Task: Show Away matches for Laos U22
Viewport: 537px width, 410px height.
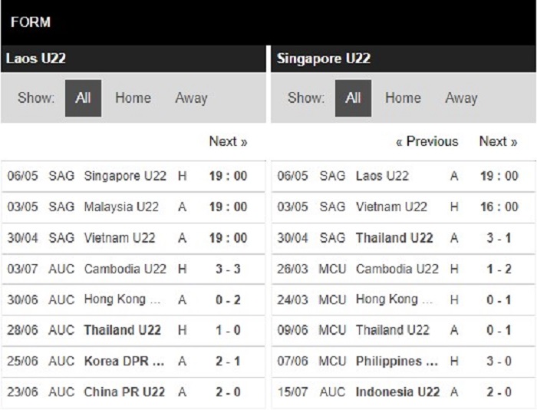Action: pyautogui.click(x=191, y=98)
